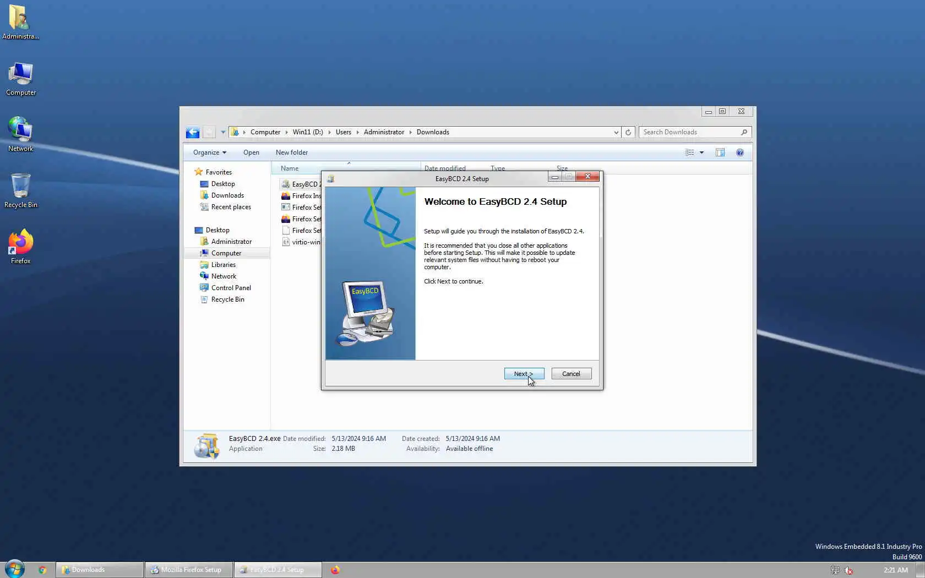Expand the arrow after Users in address bar
Screen dimensions: 925x578
coord(358,132)
